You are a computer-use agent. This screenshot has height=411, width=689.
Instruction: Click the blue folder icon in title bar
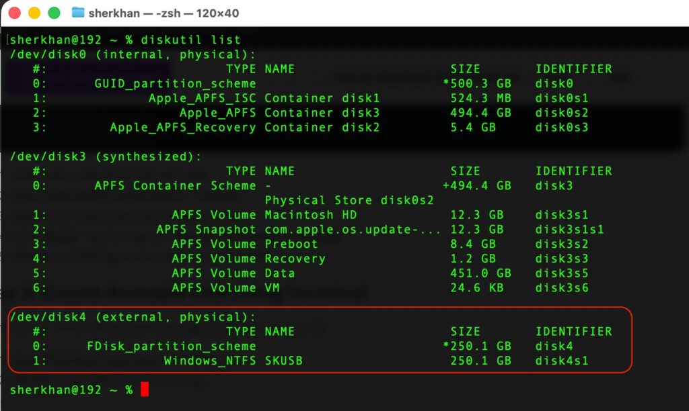click(x=78, y=13)
